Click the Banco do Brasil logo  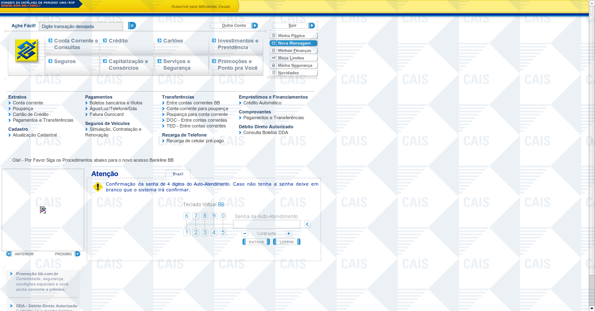click(x=27, y=51)
